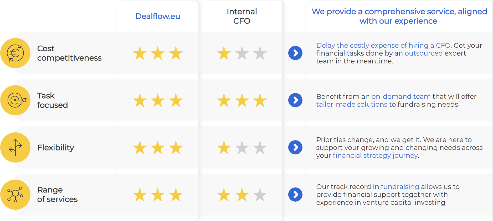Click the first gray star under Internal CFO cost
Image resolution: width=493 pixels, height=221 pixels.
[242, 53]
